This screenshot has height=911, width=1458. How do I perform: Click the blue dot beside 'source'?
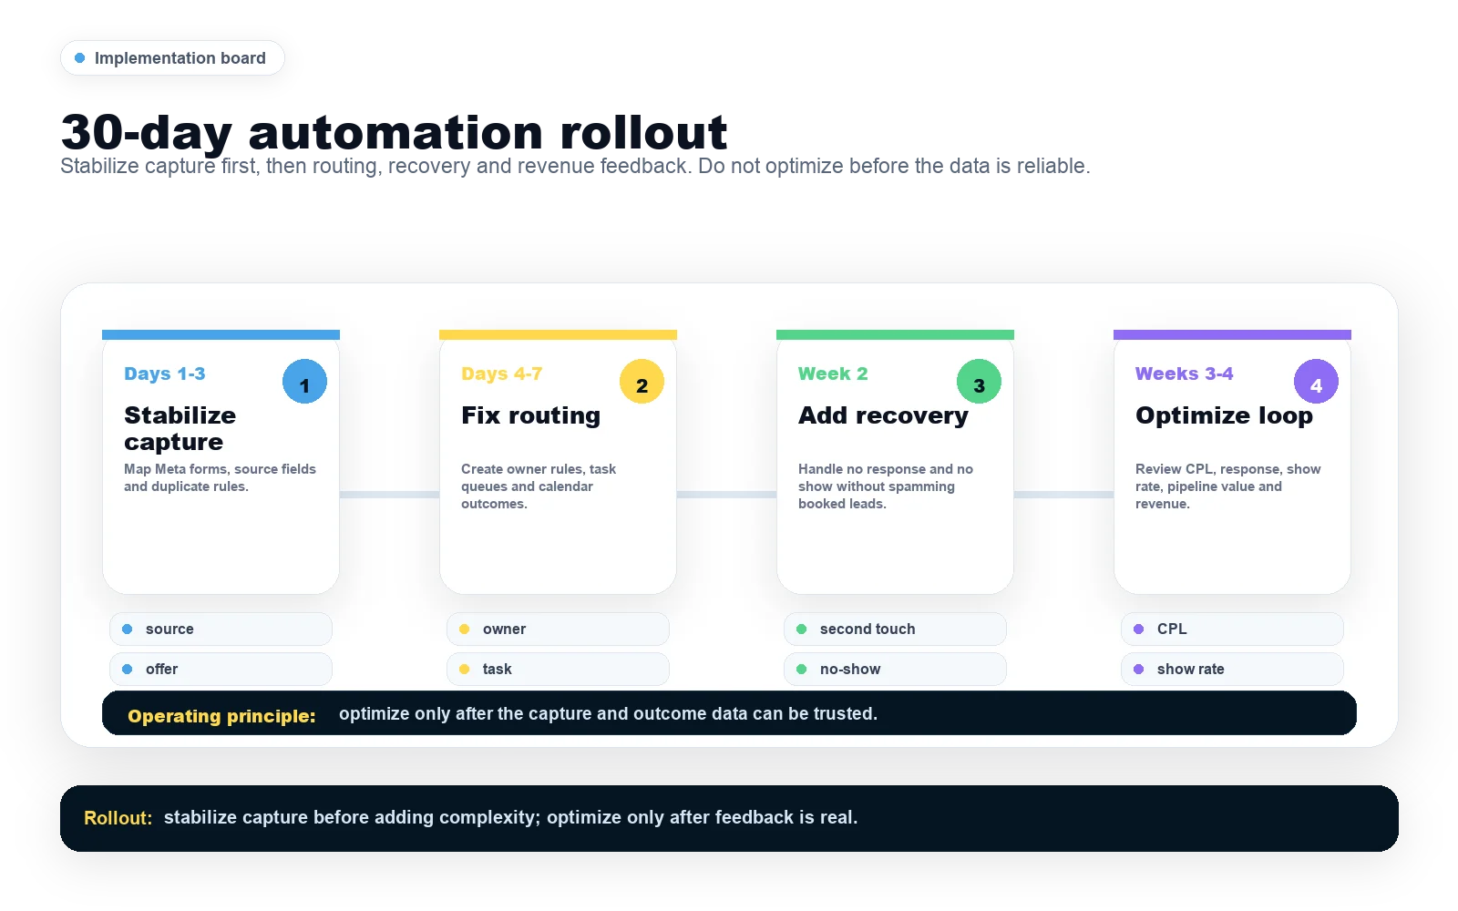tap(128, 630)
